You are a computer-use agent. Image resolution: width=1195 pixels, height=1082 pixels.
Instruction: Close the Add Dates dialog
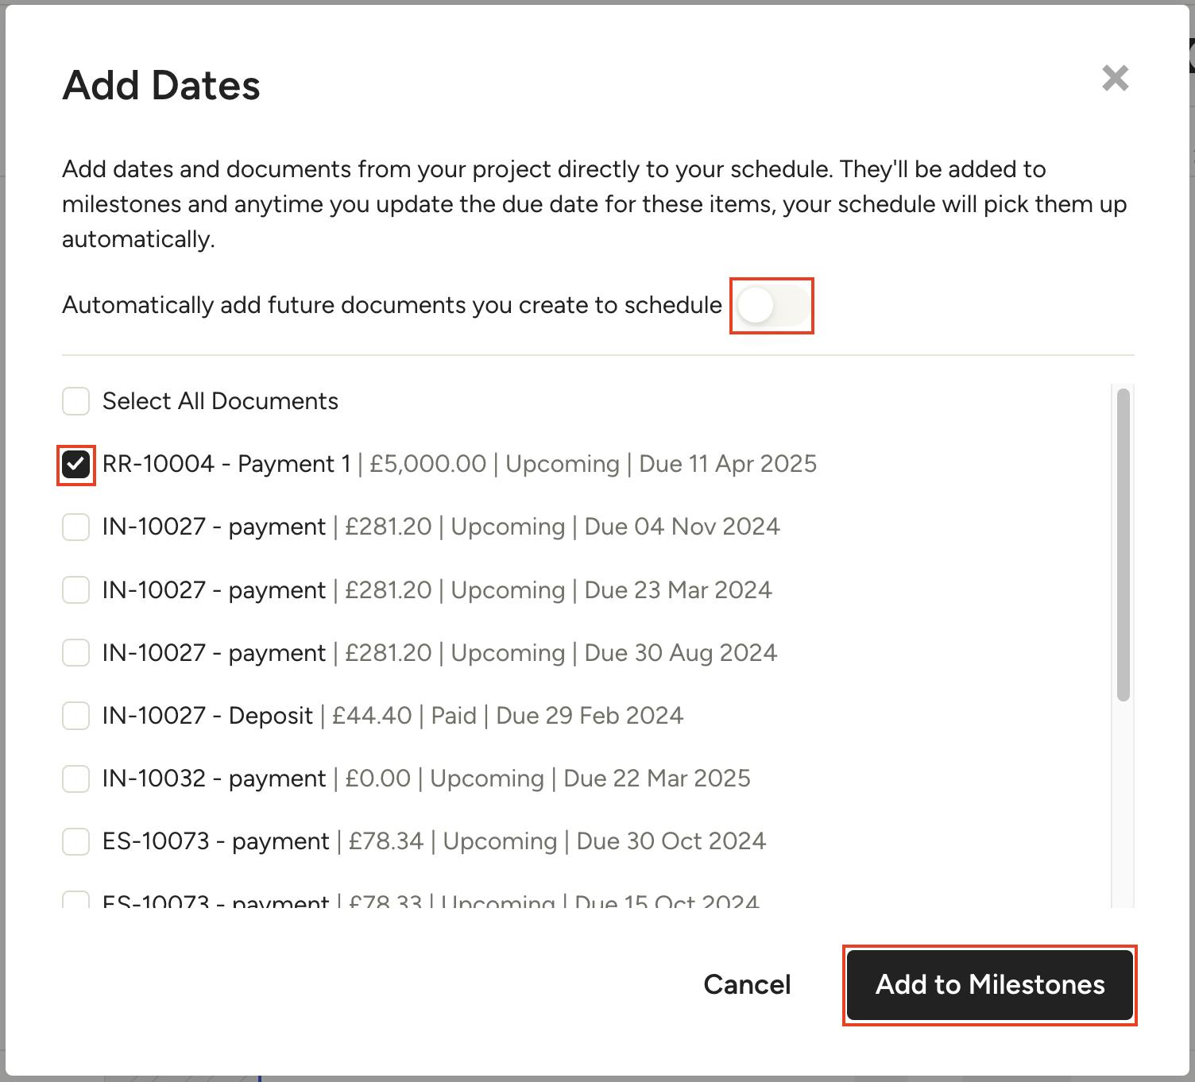coord(1115,79)
